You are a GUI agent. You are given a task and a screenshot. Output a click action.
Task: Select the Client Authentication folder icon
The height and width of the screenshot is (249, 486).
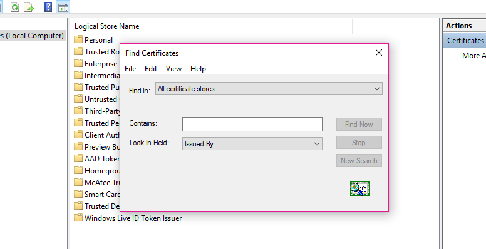pyautogui.click(x=78, y=135)
